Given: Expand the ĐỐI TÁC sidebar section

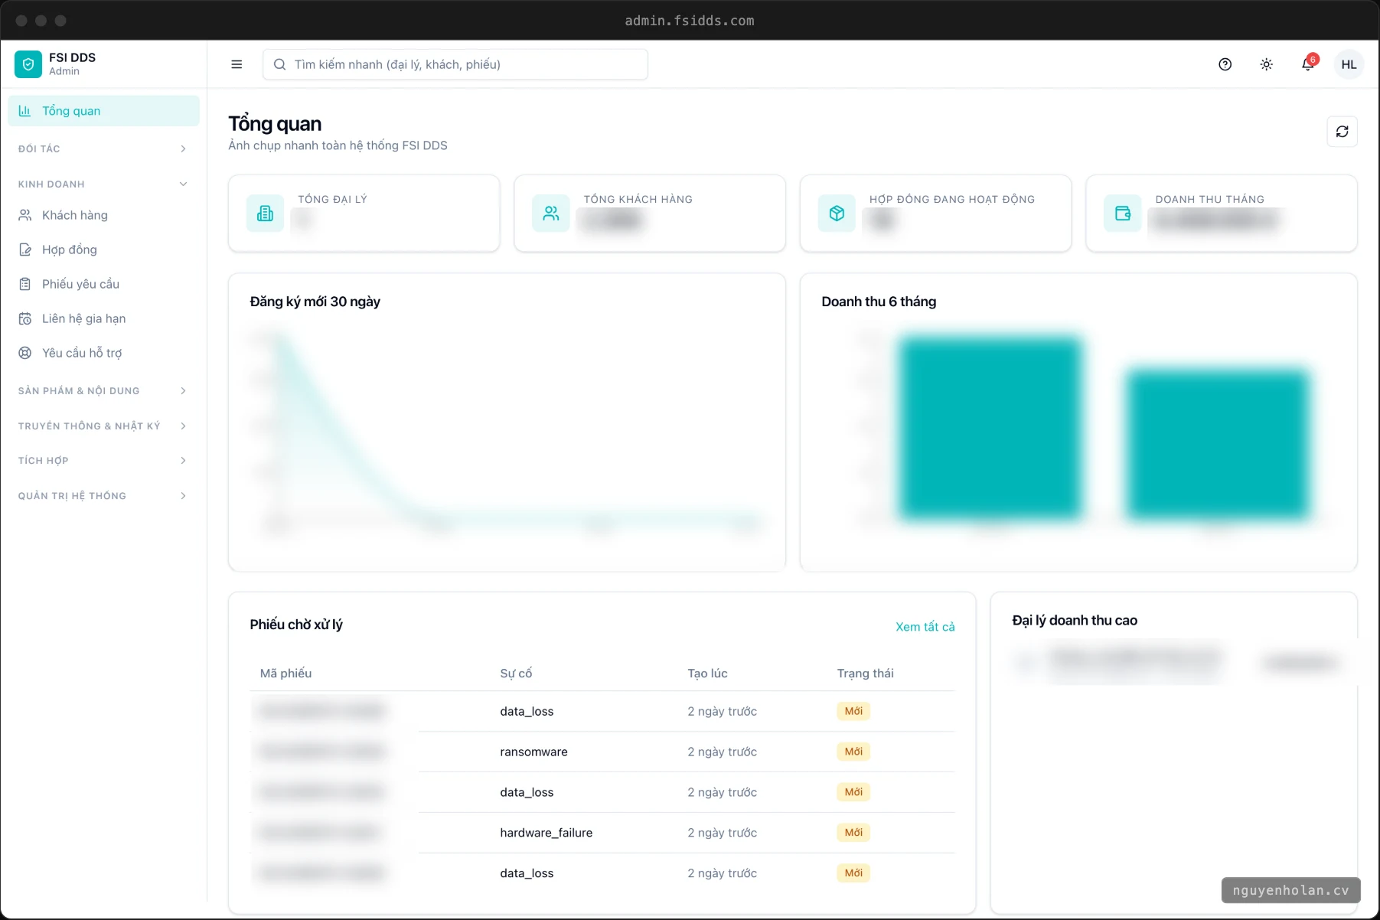Looking at the screenshot, I should [103, 148].
